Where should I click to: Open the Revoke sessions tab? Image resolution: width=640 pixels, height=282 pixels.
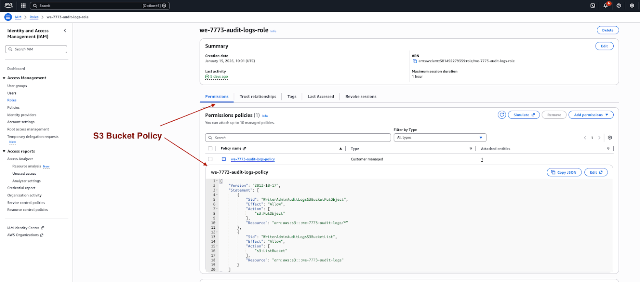tap(361, 96)
